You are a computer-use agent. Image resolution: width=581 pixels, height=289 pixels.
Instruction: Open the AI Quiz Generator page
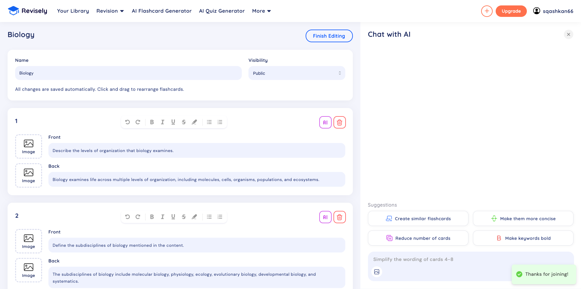pos(222,11)
